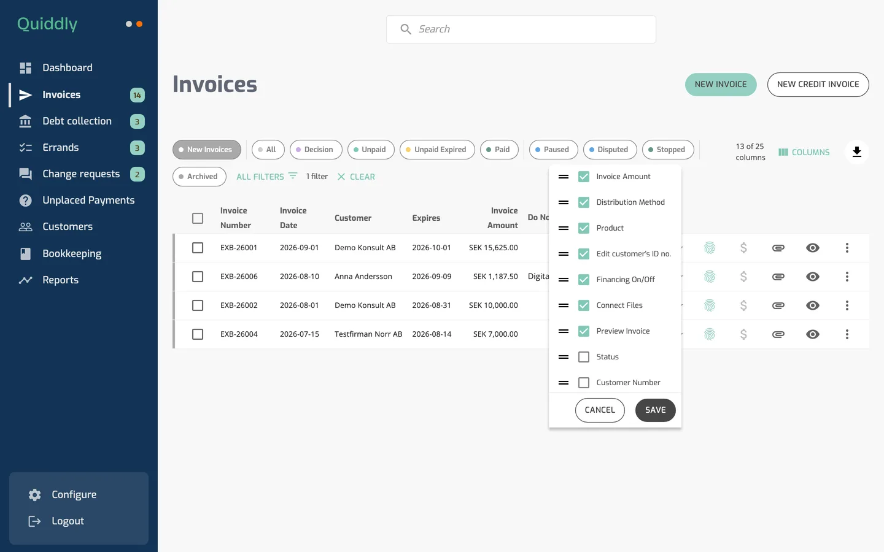This screenshot has width=884, height=552.
Task: Uncheck the Distribution Method column checkbox
Action: coord(584,202)
